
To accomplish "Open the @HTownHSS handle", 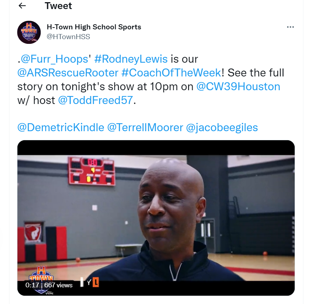I will (x=68, y=37).
